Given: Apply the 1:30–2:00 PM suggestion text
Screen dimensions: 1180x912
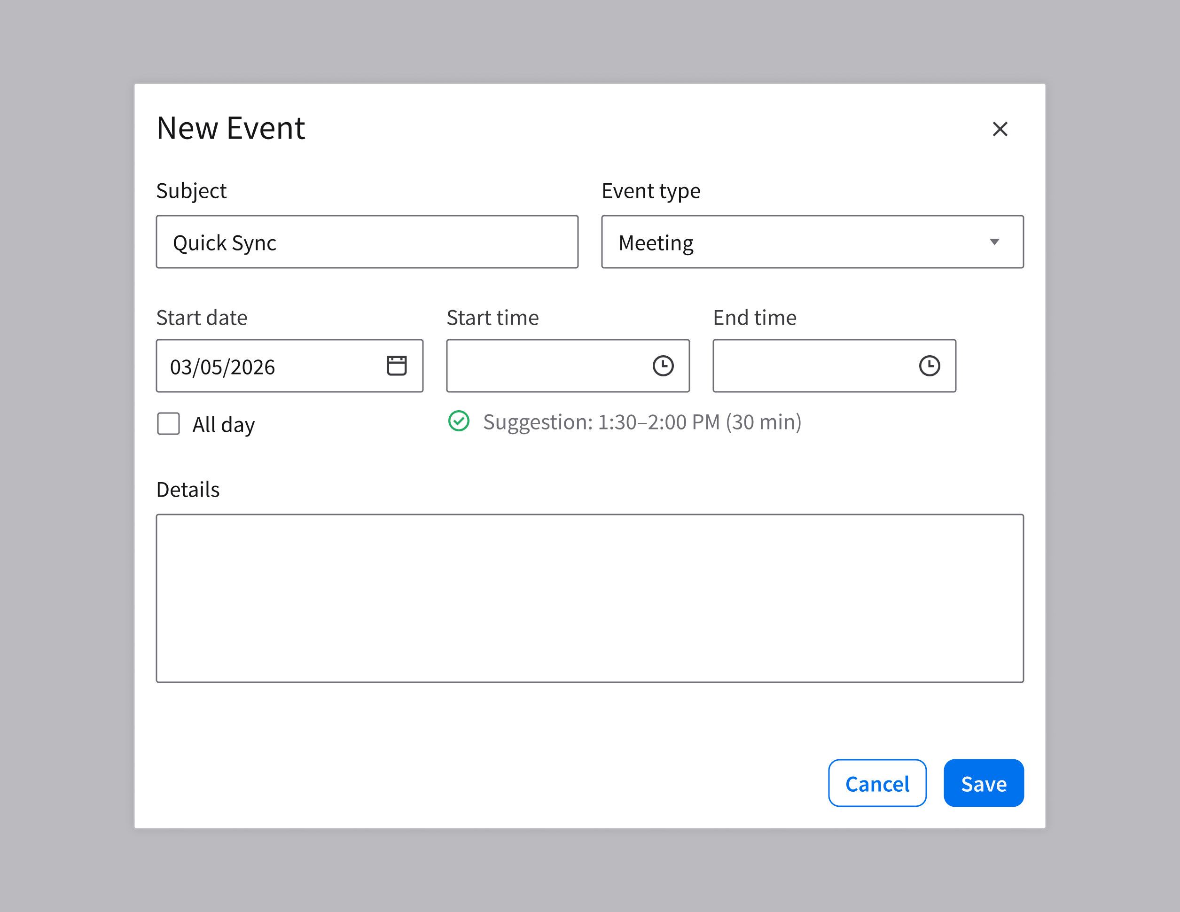Looking at the screenshot, I should click(642, 422).
